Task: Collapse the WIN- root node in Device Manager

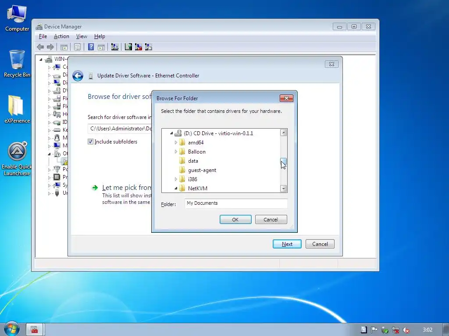Action: coord(41,59)
